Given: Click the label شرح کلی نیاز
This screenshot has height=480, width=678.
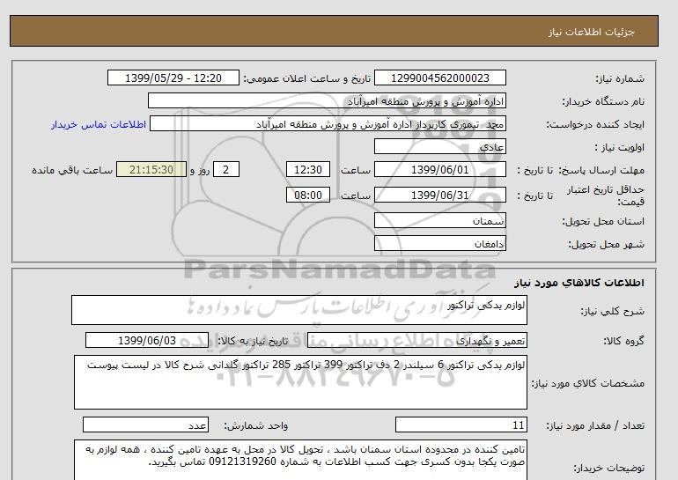Looking at the screenshot, I should pyautogui.click(x=612, y=311).
